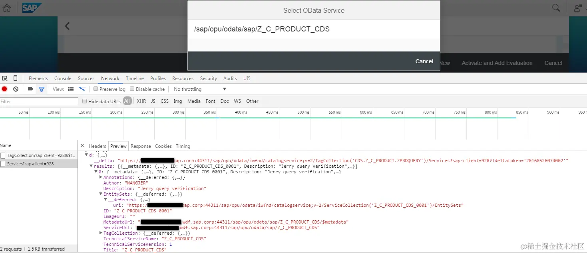This screenshot has height=253, width=587.
Task: Clear the network log
Action: (16, 89)
